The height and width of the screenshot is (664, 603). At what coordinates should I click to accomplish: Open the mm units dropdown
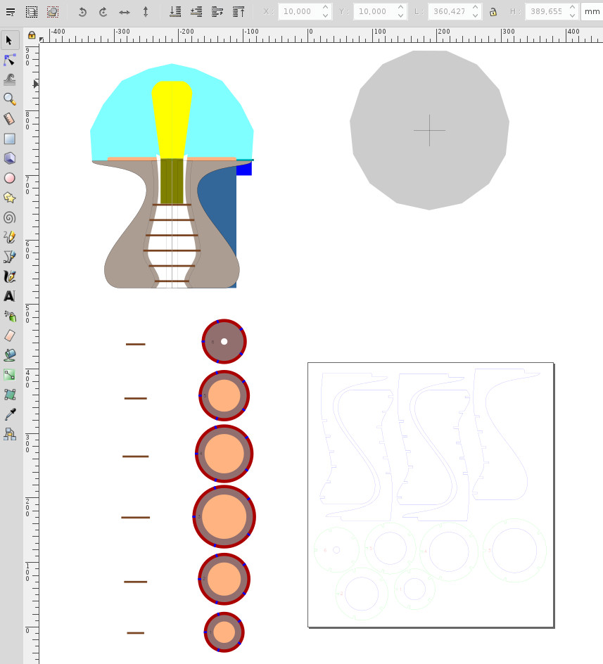[x=592, y=12]
